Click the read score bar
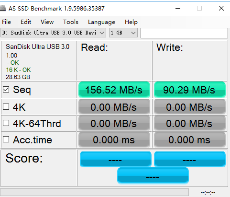The width and height of the screenshot is (230, 197). tap(116, 159)
